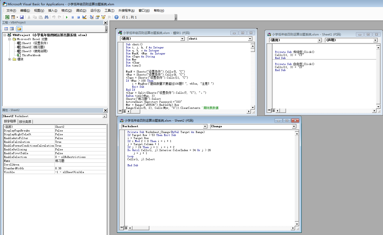383x235 pixels.
Task: Click Full Module View button in Sheet2 window
Action: 126,228
